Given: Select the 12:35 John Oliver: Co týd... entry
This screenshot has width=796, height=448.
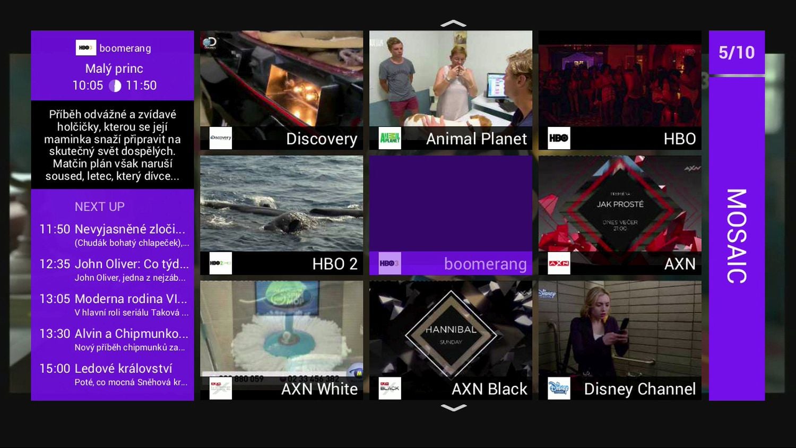Looking at the screenshot, I should [x=113, y=270].
